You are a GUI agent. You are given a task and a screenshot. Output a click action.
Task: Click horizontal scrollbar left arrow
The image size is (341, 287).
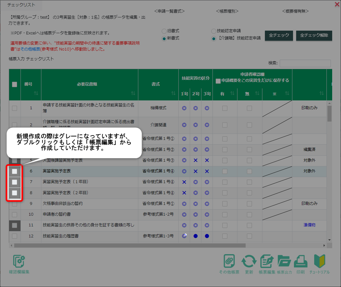(11, 245)
